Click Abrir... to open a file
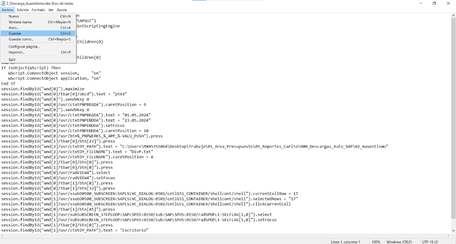This screenshot has height=244, width=456. pos(14,28)
